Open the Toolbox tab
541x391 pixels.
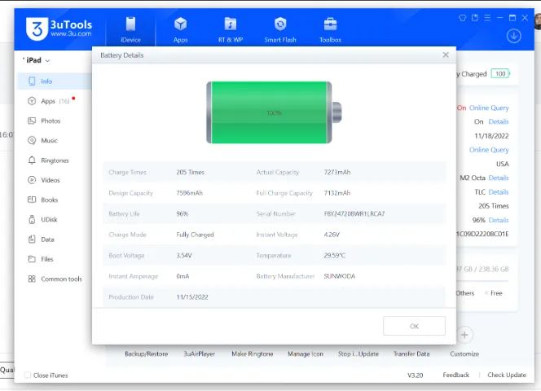[330, 25]
